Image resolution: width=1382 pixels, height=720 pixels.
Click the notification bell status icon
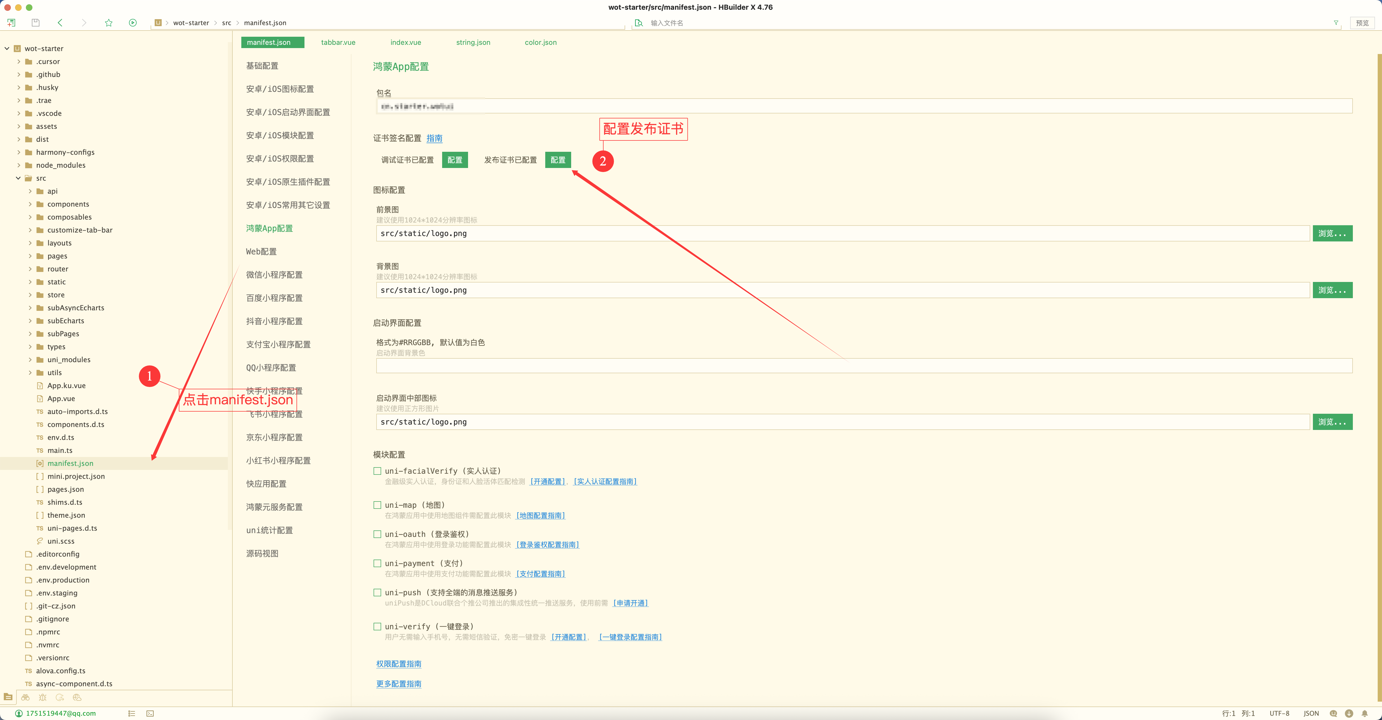pos(1364,714)
